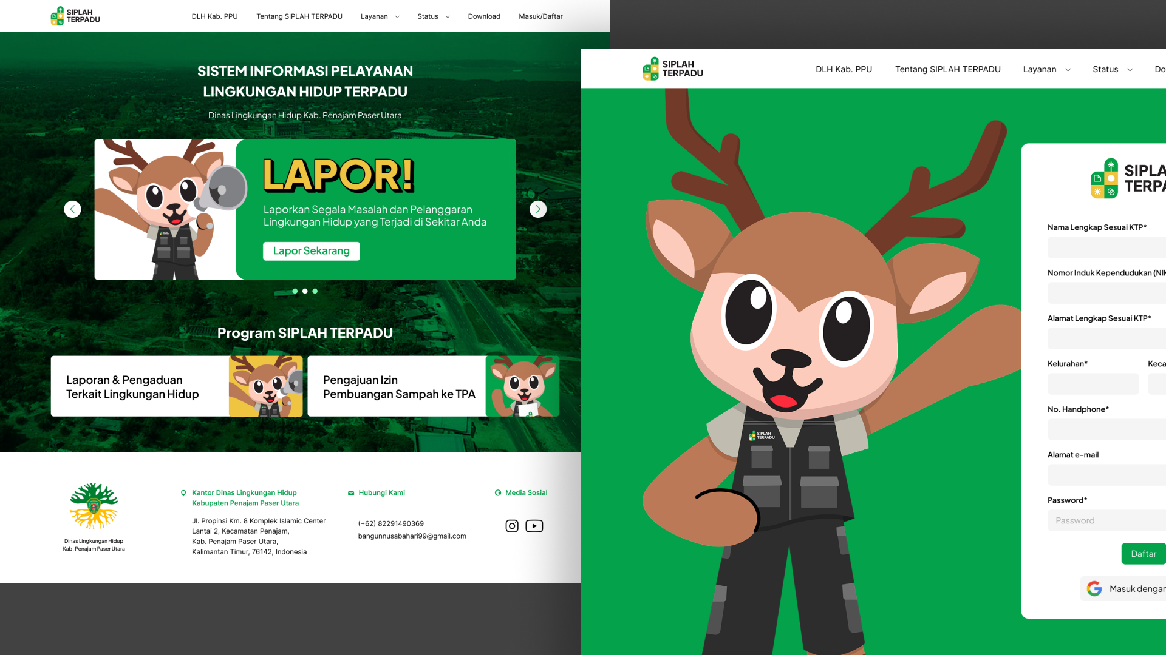Click Kantor Dinas Lingkungan Hidup heading in footer

(245, 498)
